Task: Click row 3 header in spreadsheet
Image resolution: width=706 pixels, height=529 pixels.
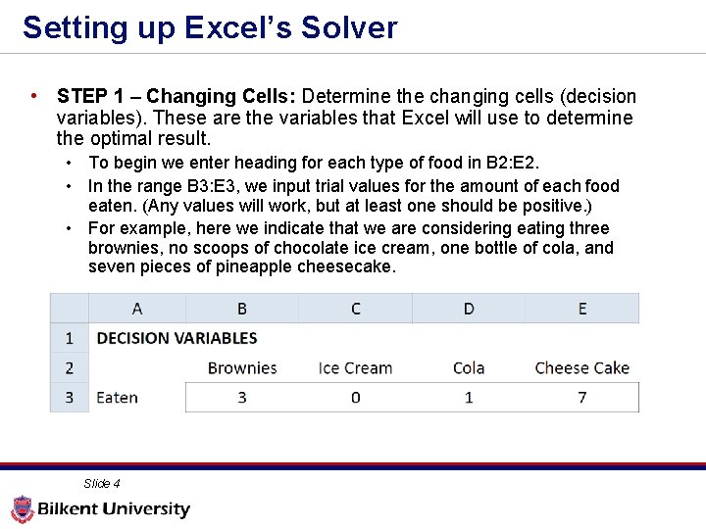Action: pos(70,398)
